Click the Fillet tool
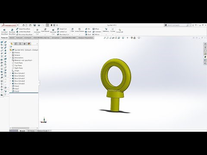Viewport: 207px width, 155px height. pyautogui.click(x=72, y=30)
